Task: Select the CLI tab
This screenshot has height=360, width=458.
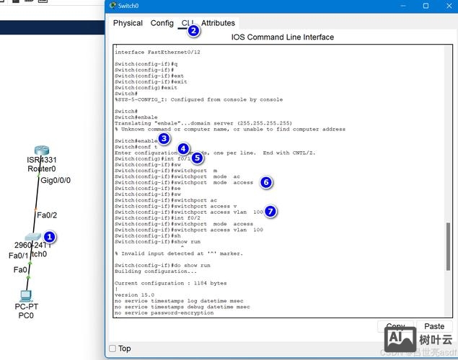Action: 188,23
